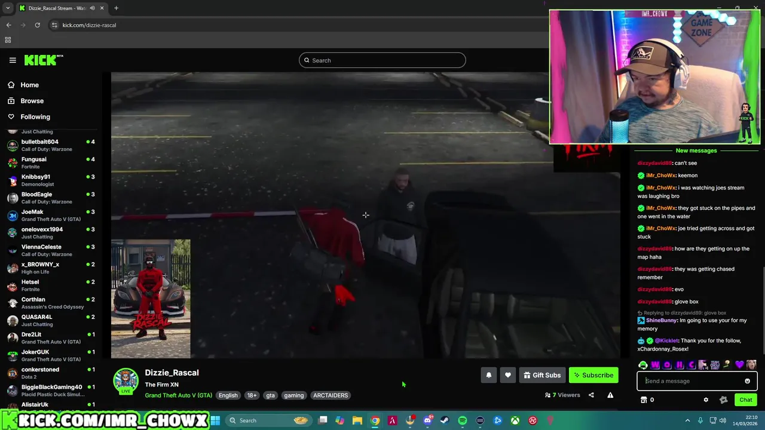Insert the purple C letter emote
The width and height of the screenshot is (765, 430).
(x=691, y=365)
